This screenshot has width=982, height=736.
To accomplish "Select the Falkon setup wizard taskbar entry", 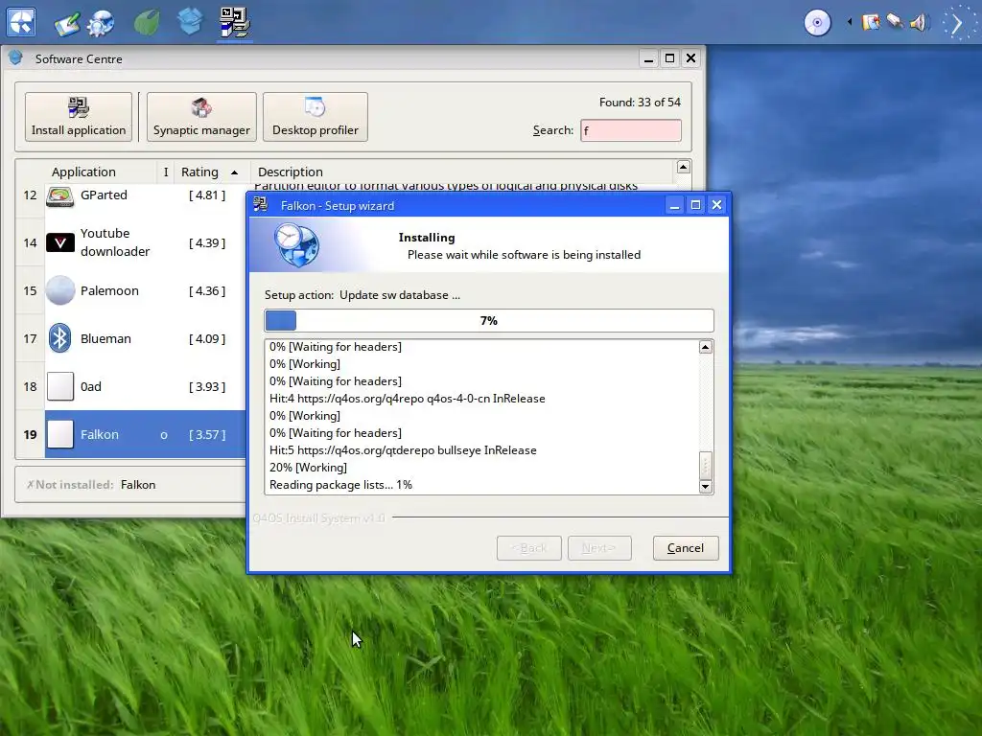I will coord(235,23).
